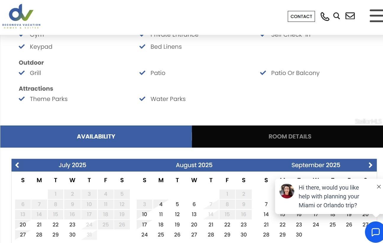Close the chat greeting popup
This screenshot has width=383, height=243.
click(x=379, y=187)
